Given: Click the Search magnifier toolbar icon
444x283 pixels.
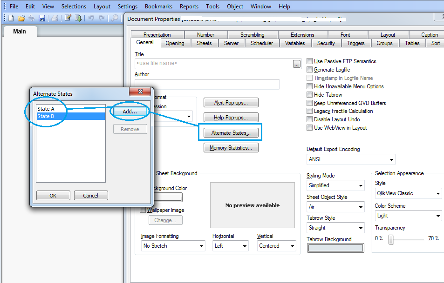Looking at the screenshot, I should tap(115, 18).
